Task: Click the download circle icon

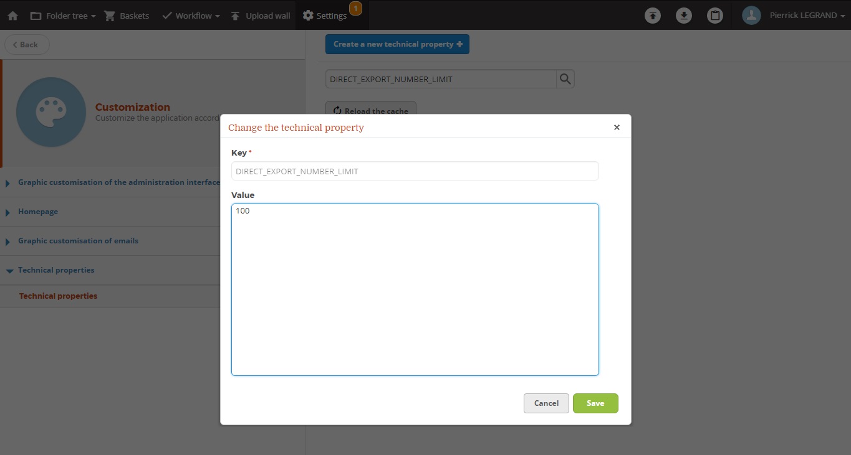Action: point(684,16)
